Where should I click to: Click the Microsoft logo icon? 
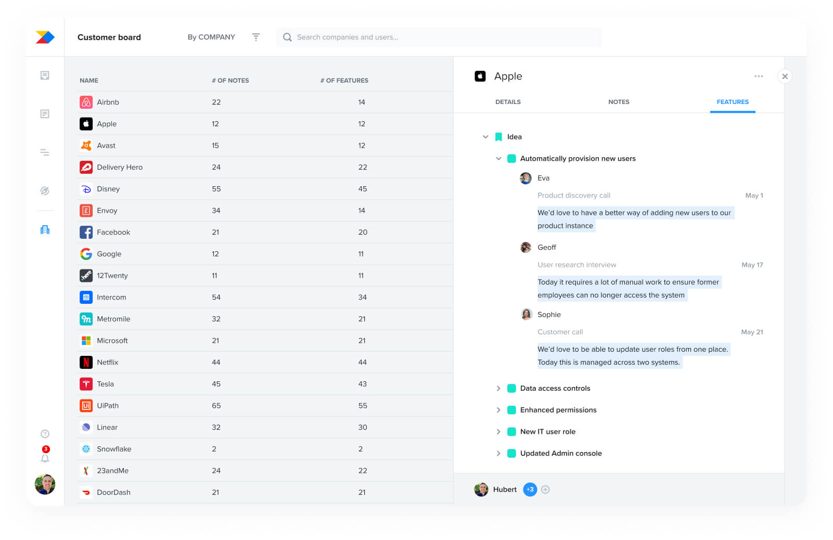point(86,341)
